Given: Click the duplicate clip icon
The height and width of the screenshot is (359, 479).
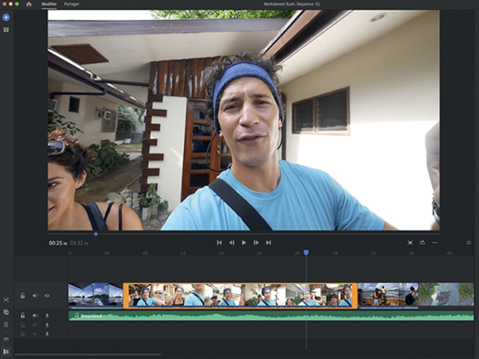Looking at the screenshot, I should click(6, 312).
